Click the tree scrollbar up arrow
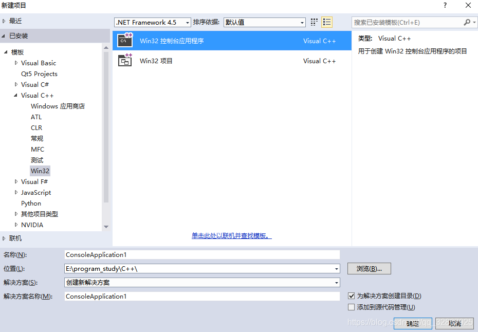The image size is (478, 332). tap(106, 48)
